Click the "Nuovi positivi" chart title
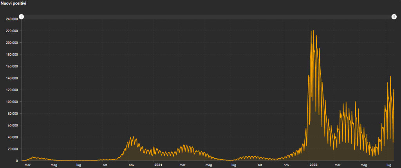Viewport: 401px width, 168px height. (13, 3)
